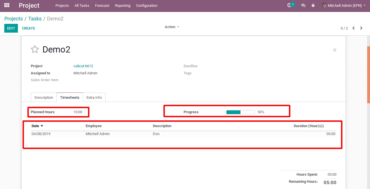Click the 0 / 2 pager counter
Image resolution: width=370 pixels, height=189 pixels.
click(x=344, y=28)
